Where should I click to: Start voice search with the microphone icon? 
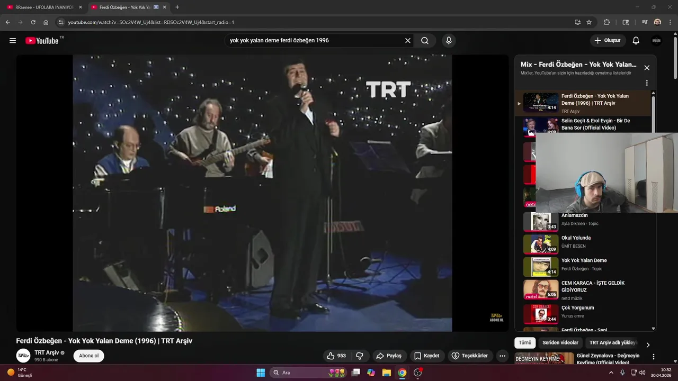pos(449,41)
